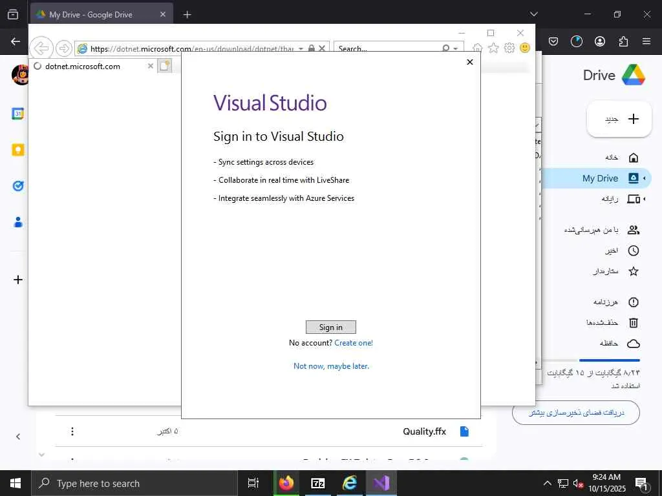Open Starred (ستاره‌دار) in Drive sidebar
Viewport: 662px width, 496px height.
click(x=615, y=271)
